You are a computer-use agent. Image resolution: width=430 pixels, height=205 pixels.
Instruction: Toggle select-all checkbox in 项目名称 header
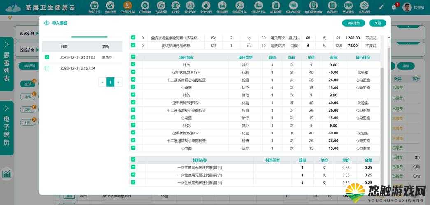point(133,57)
